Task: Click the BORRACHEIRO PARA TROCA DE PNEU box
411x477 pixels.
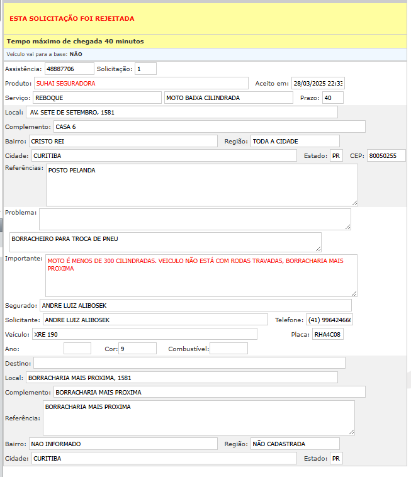Action: pos(165,242)
